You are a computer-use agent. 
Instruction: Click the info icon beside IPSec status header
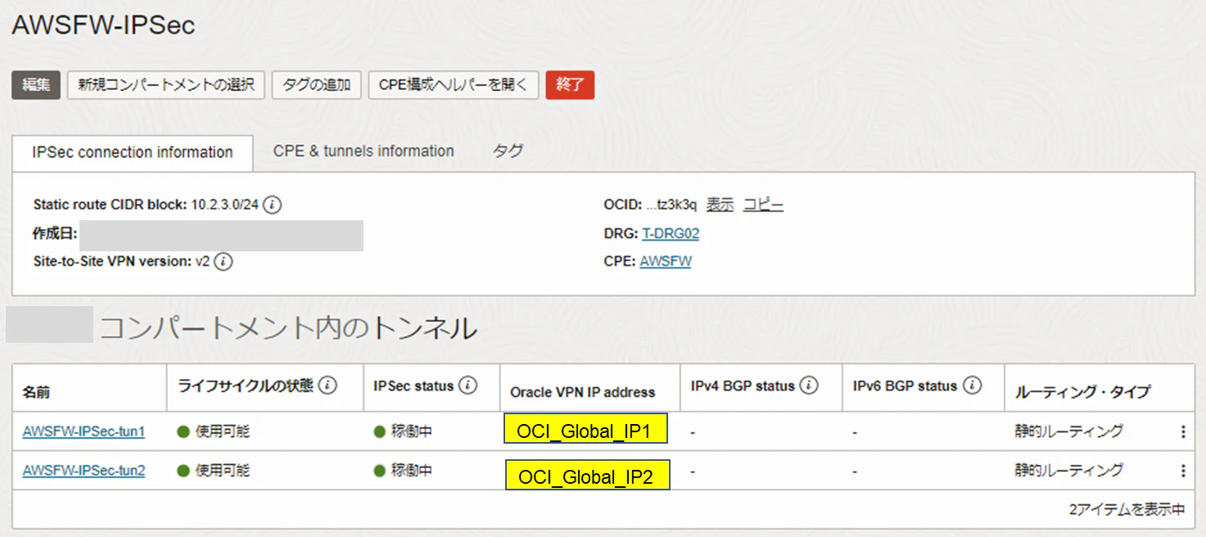[467, 386]
